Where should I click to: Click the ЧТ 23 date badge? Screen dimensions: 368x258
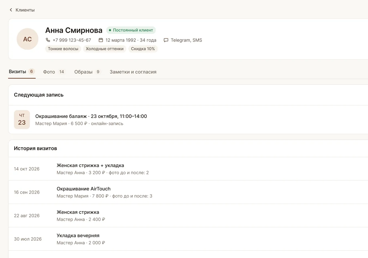point(22,119)
